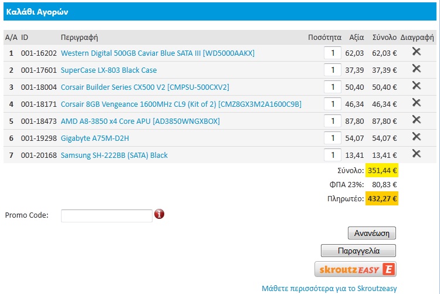Delete the Corsair Builder Series CX500 V2 item
Image resolution: width=440 pixels, height=294 pixels.
tap(417, 85)
